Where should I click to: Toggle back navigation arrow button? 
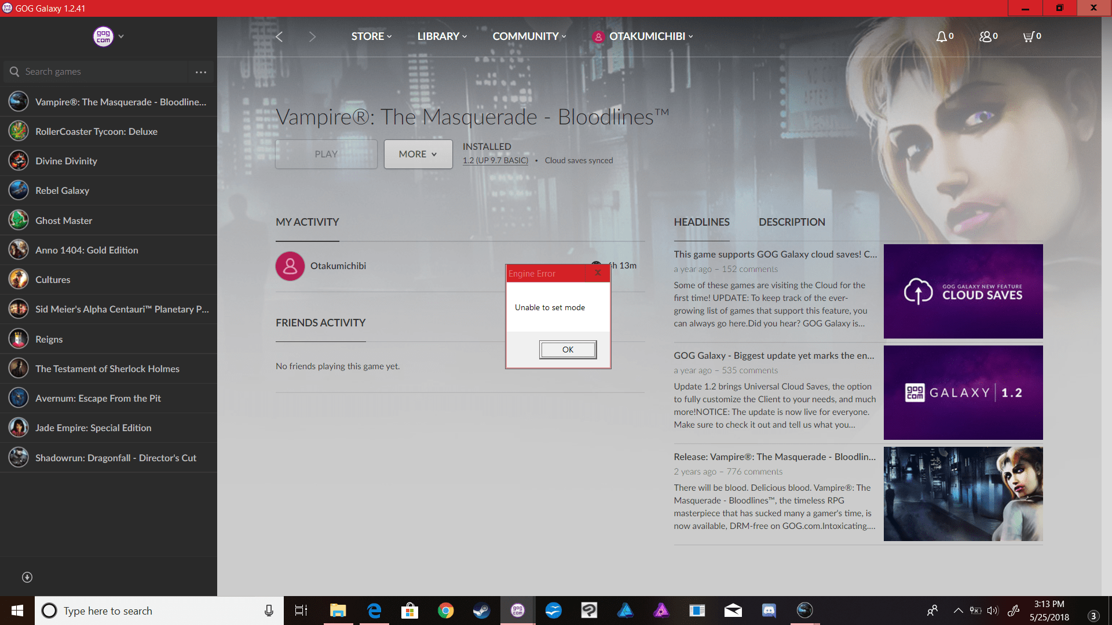(x=280, y=36)
